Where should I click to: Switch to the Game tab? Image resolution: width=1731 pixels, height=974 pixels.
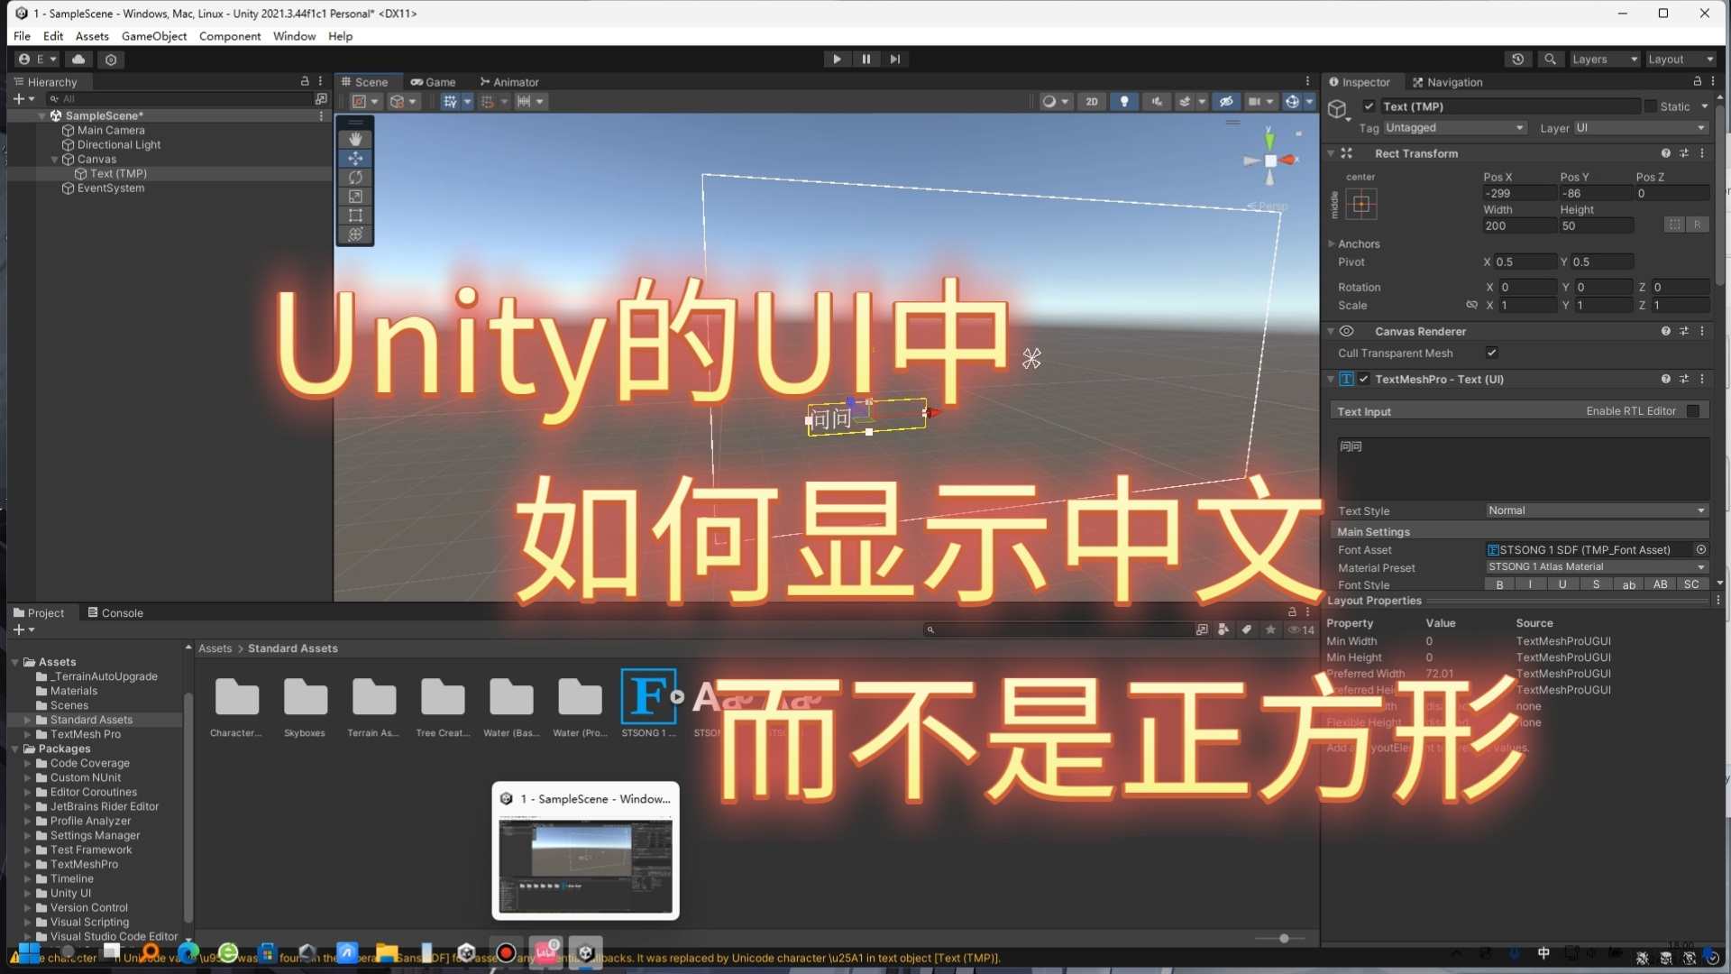tap(433, 82)
